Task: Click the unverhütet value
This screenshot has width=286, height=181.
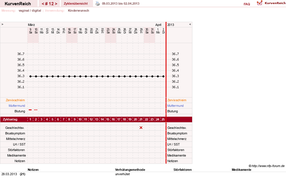Action: (x=122, y=174)
